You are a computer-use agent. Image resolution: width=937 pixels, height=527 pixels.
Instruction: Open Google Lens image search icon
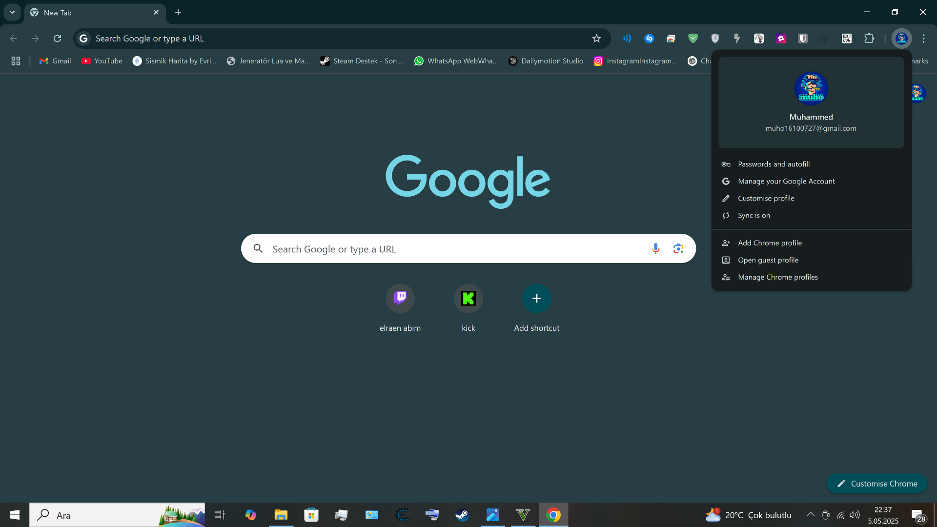coord(678,249)
